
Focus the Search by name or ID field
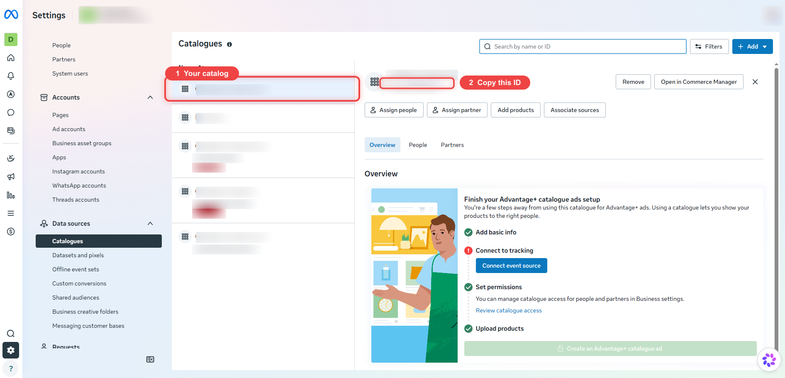click(583, 46)
